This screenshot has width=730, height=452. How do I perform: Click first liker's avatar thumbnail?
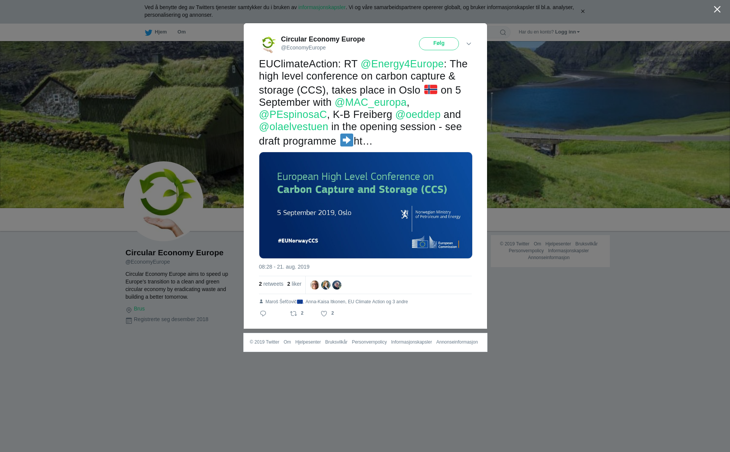[x=314, y=285]
